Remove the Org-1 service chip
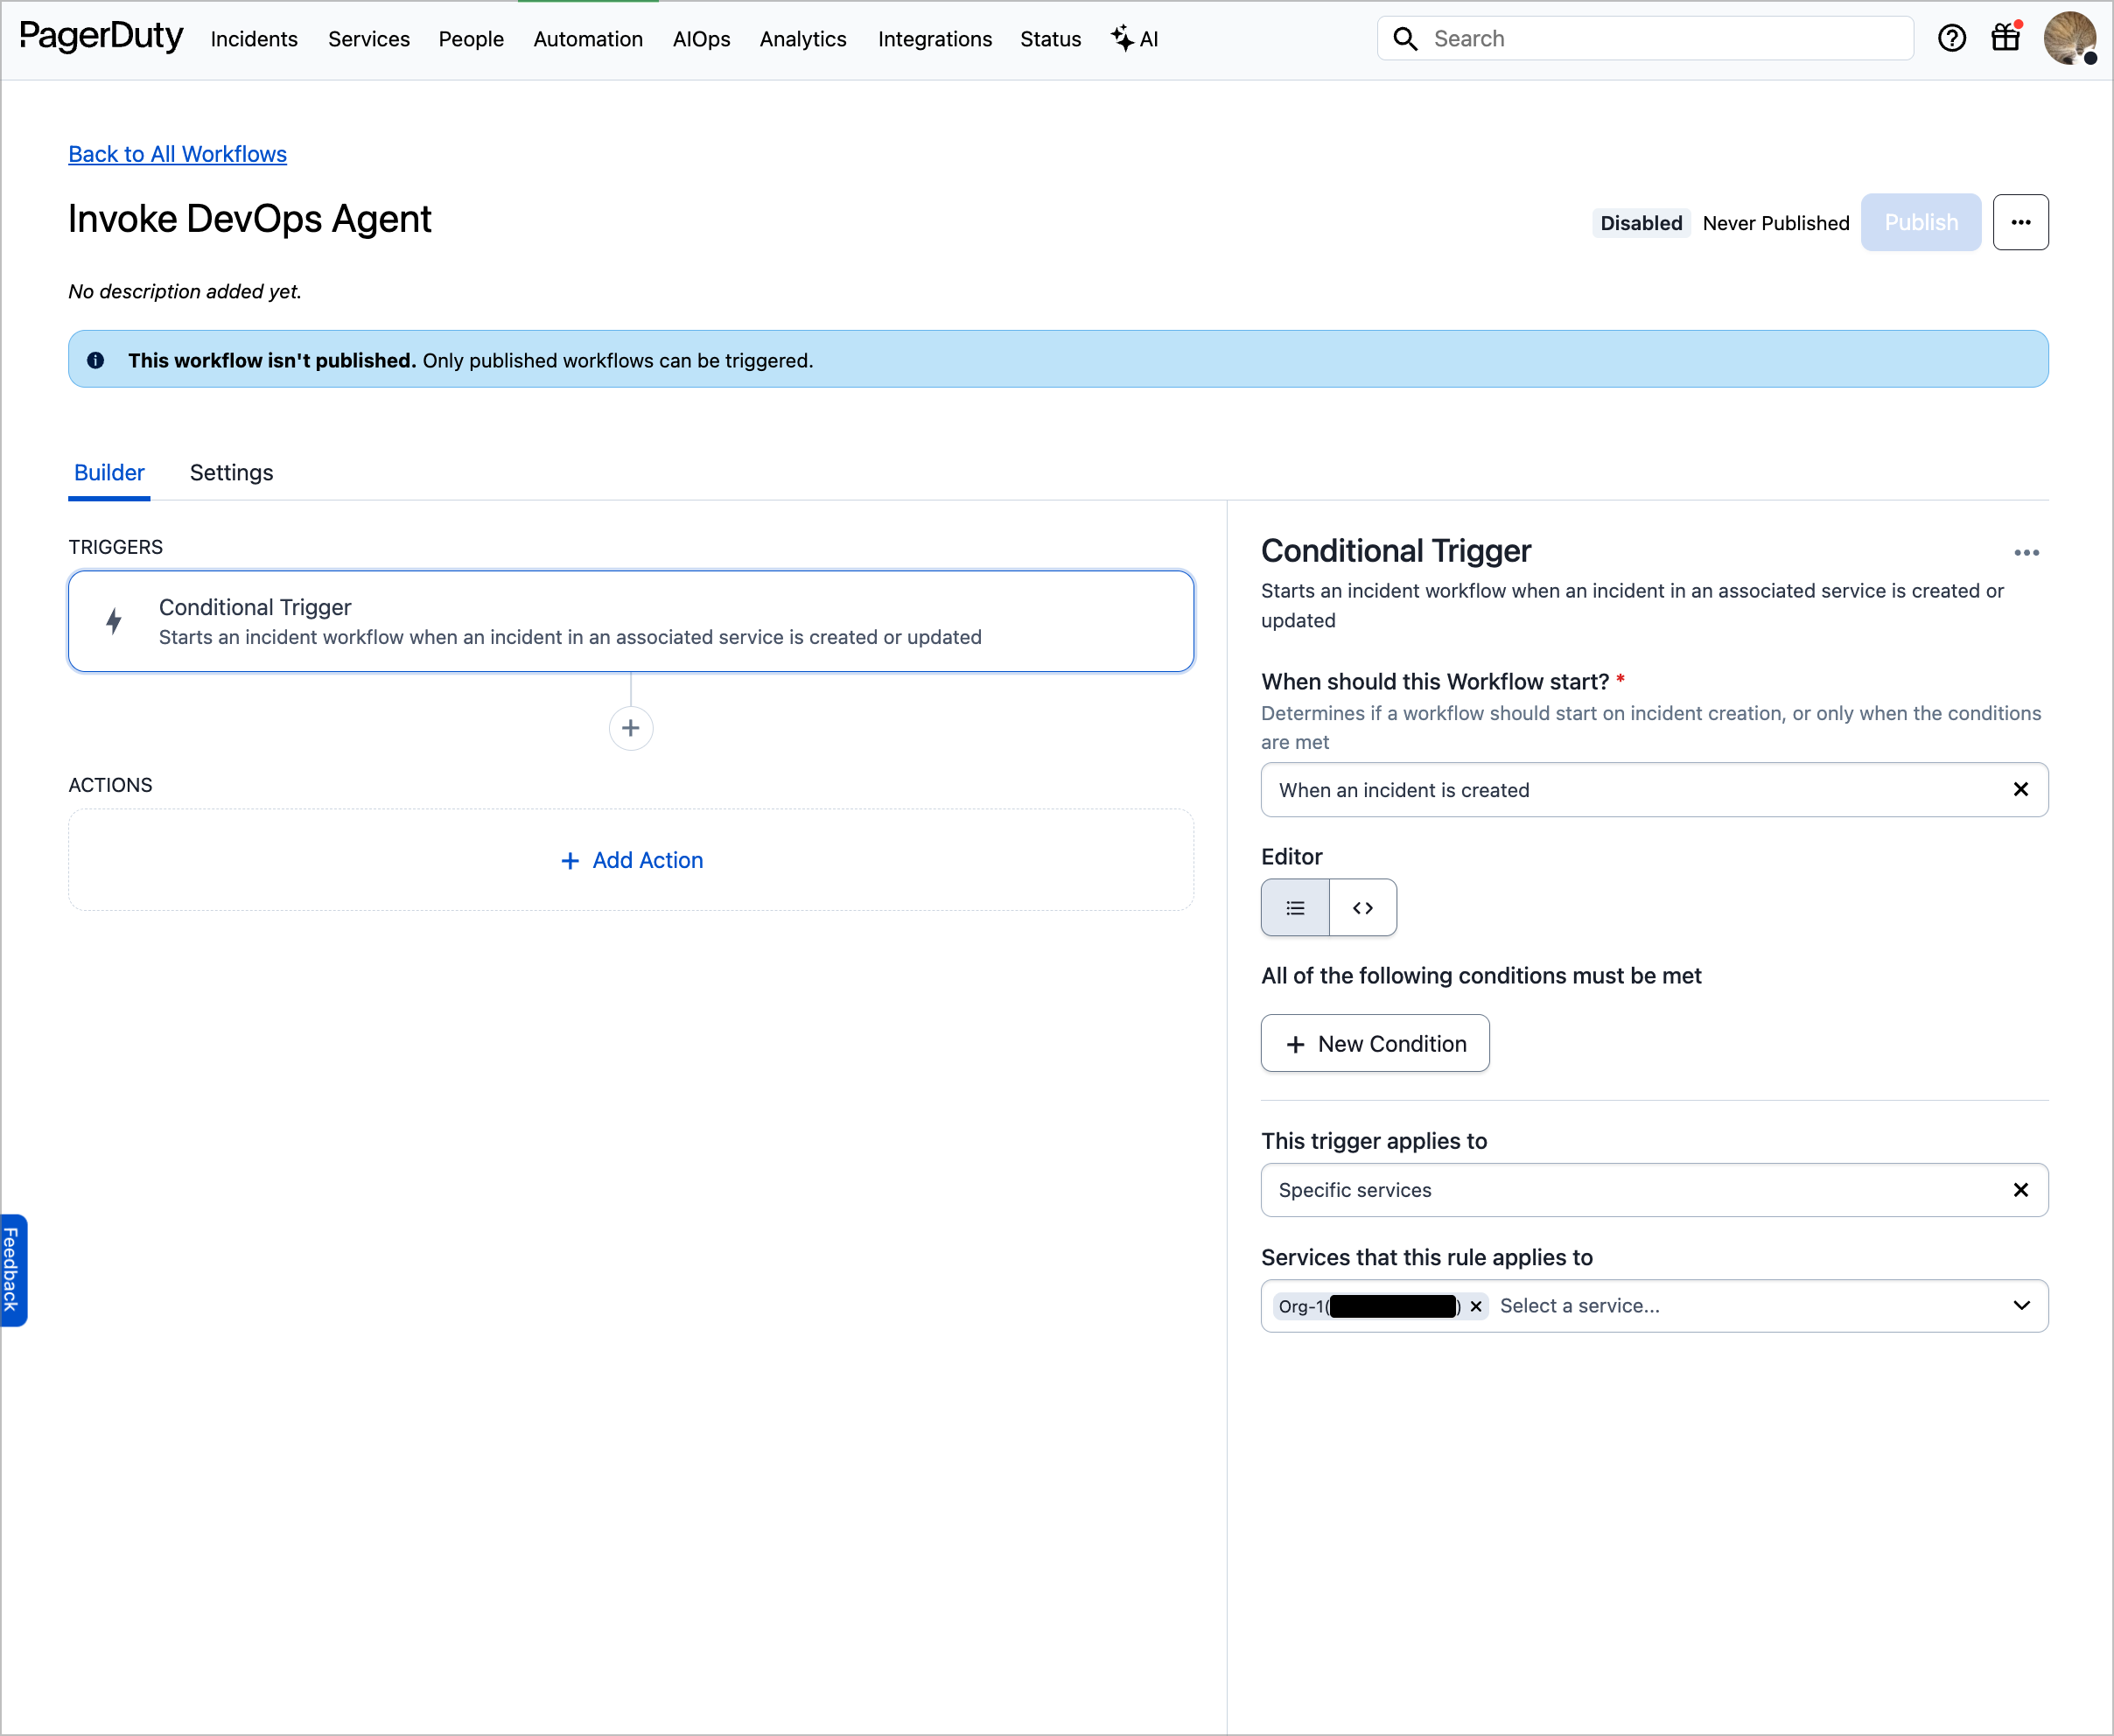 [1476, 1306]
